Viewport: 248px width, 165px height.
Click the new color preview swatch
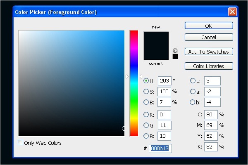(156, 39)
